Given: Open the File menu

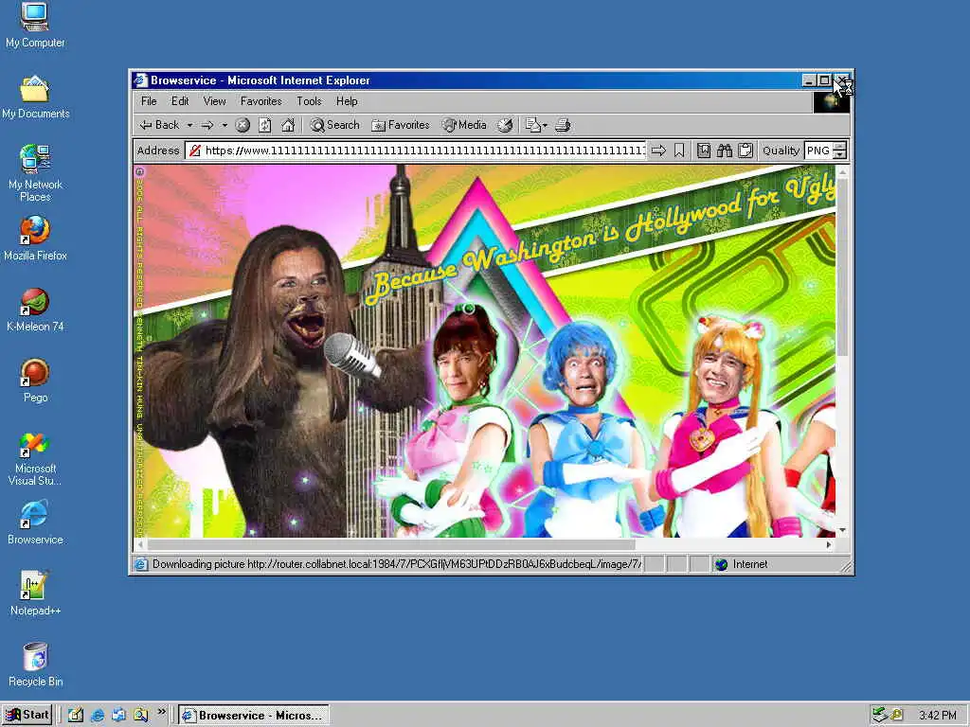Looking at the screenshot, I should 149,101.
